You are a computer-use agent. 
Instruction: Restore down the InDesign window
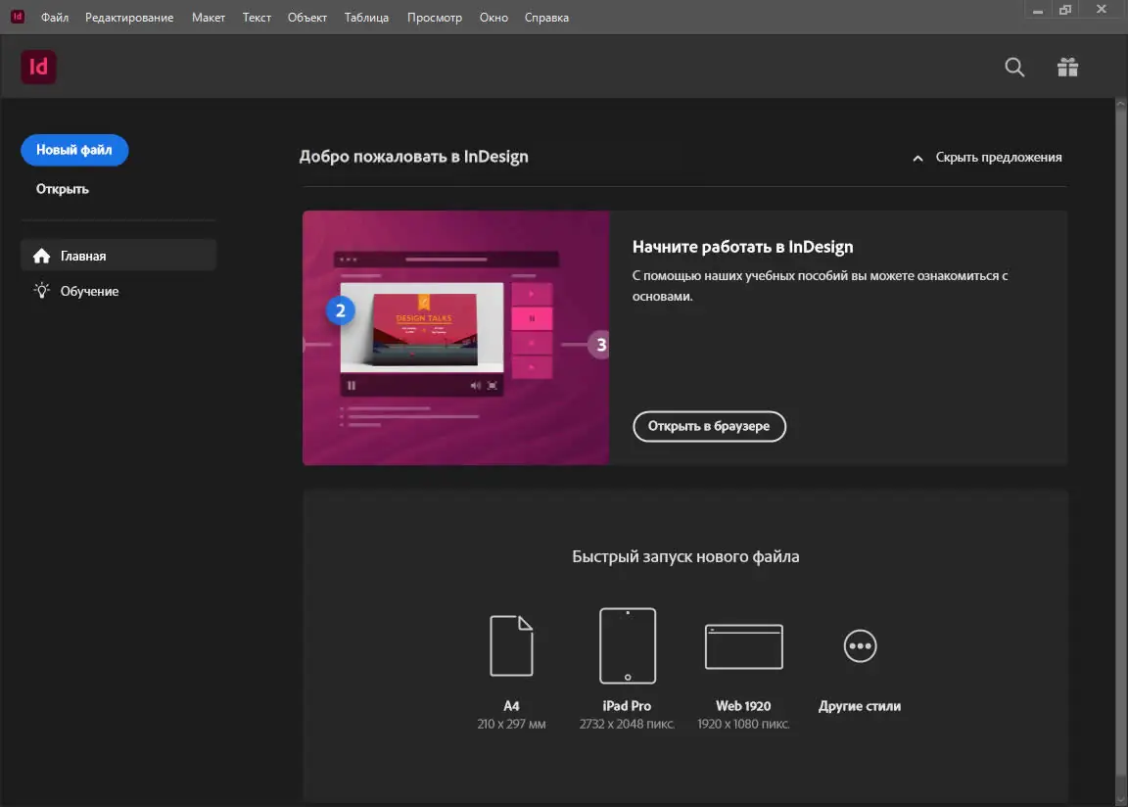tap(1065, 10)
